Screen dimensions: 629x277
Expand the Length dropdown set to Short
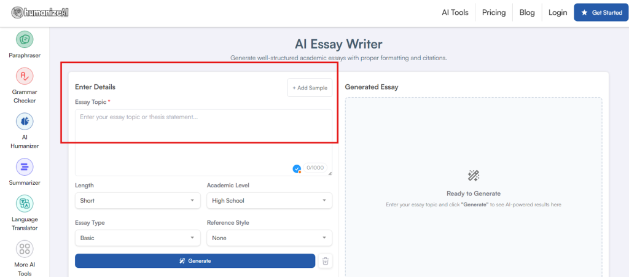pyautogui.click(x=138, y=200)
